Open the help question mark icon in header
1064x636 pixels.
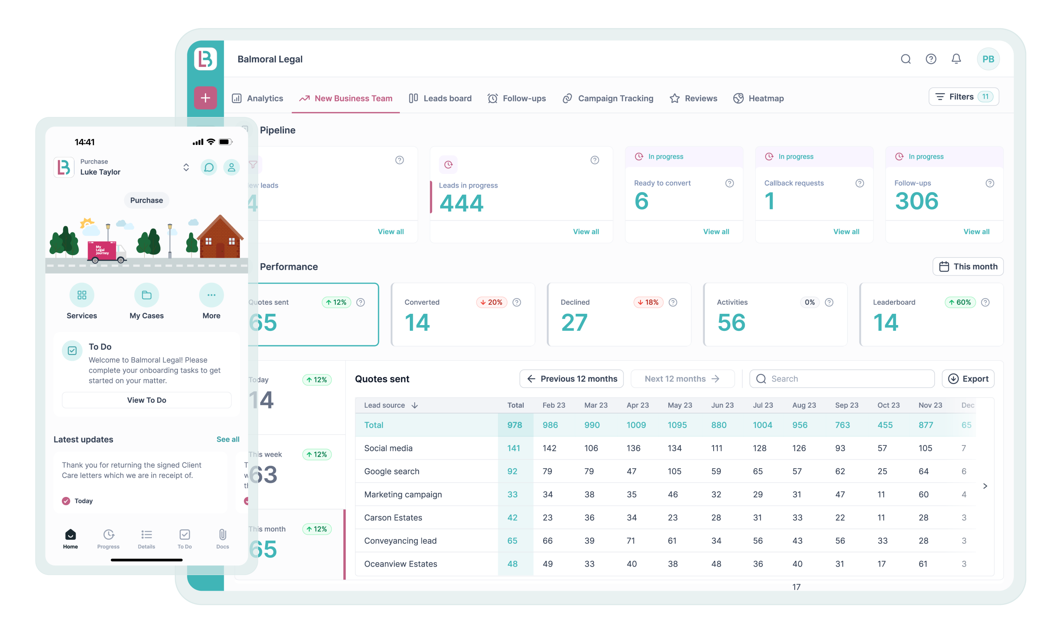931,59
